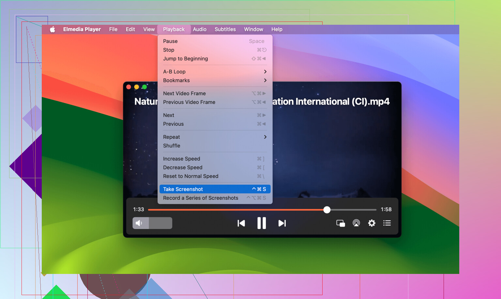Select Record a Series of Screenshots
Image resolution: width=501 pixels, height=299 pixels.
(215, 198)
